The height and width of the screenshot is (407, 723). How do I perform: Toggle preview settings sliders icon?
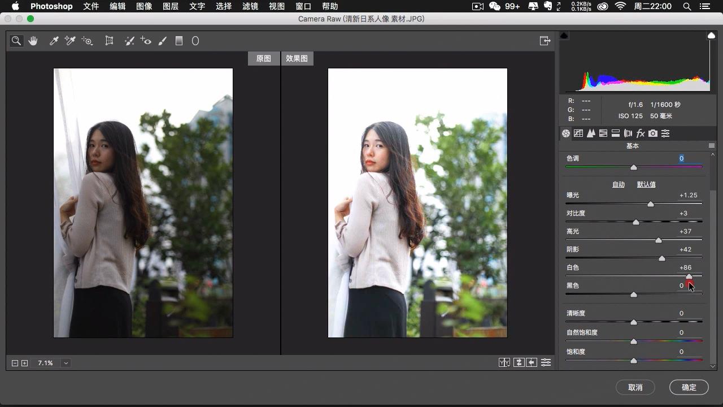pyautogui.click(x=546, y=363)
